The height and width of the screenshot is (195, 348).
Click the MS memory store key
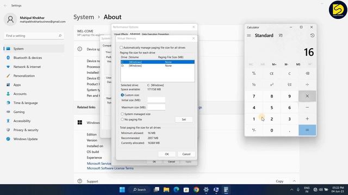(298, 64)
